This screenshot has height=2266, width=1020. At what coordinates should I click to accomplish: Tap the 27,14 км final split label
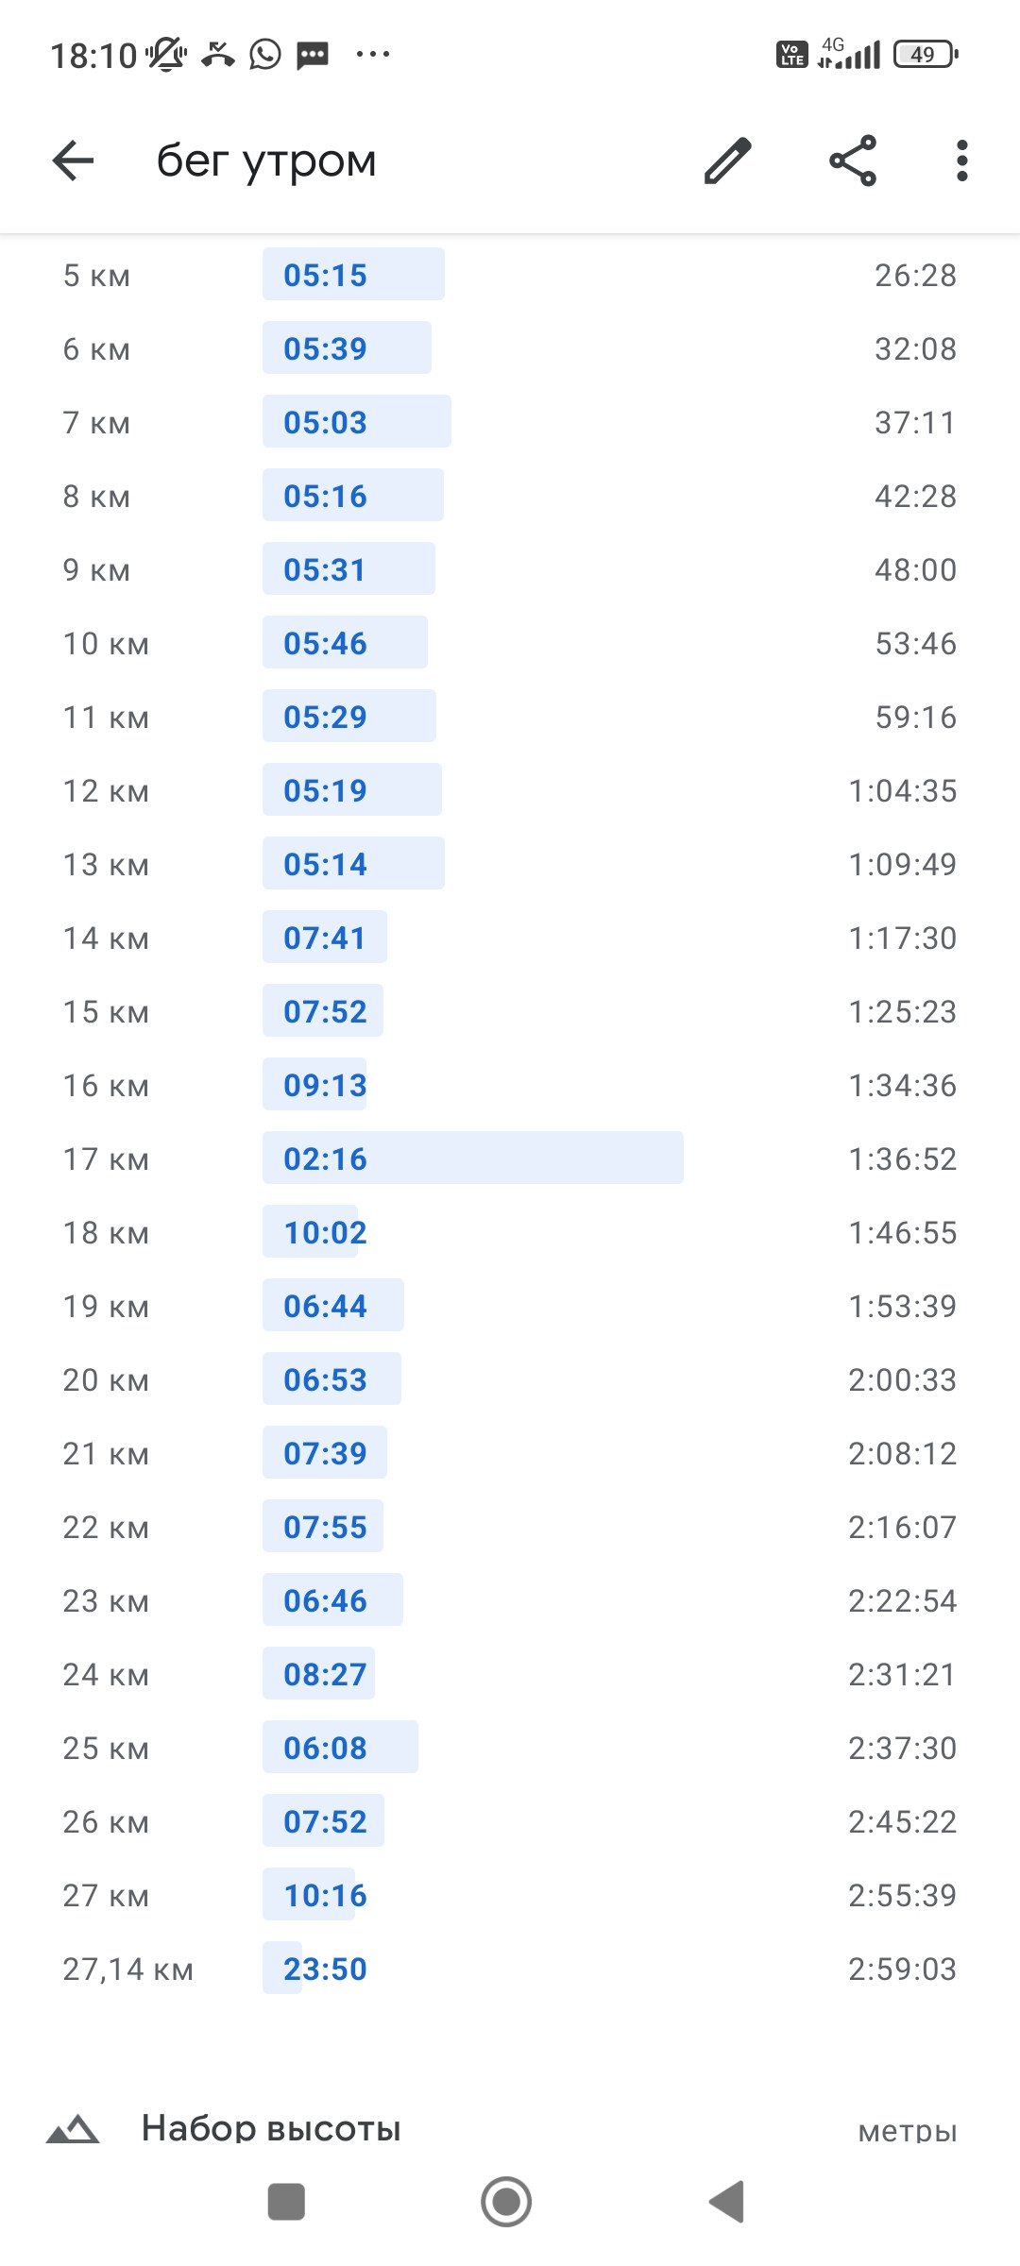click(x=127, y=1970)
